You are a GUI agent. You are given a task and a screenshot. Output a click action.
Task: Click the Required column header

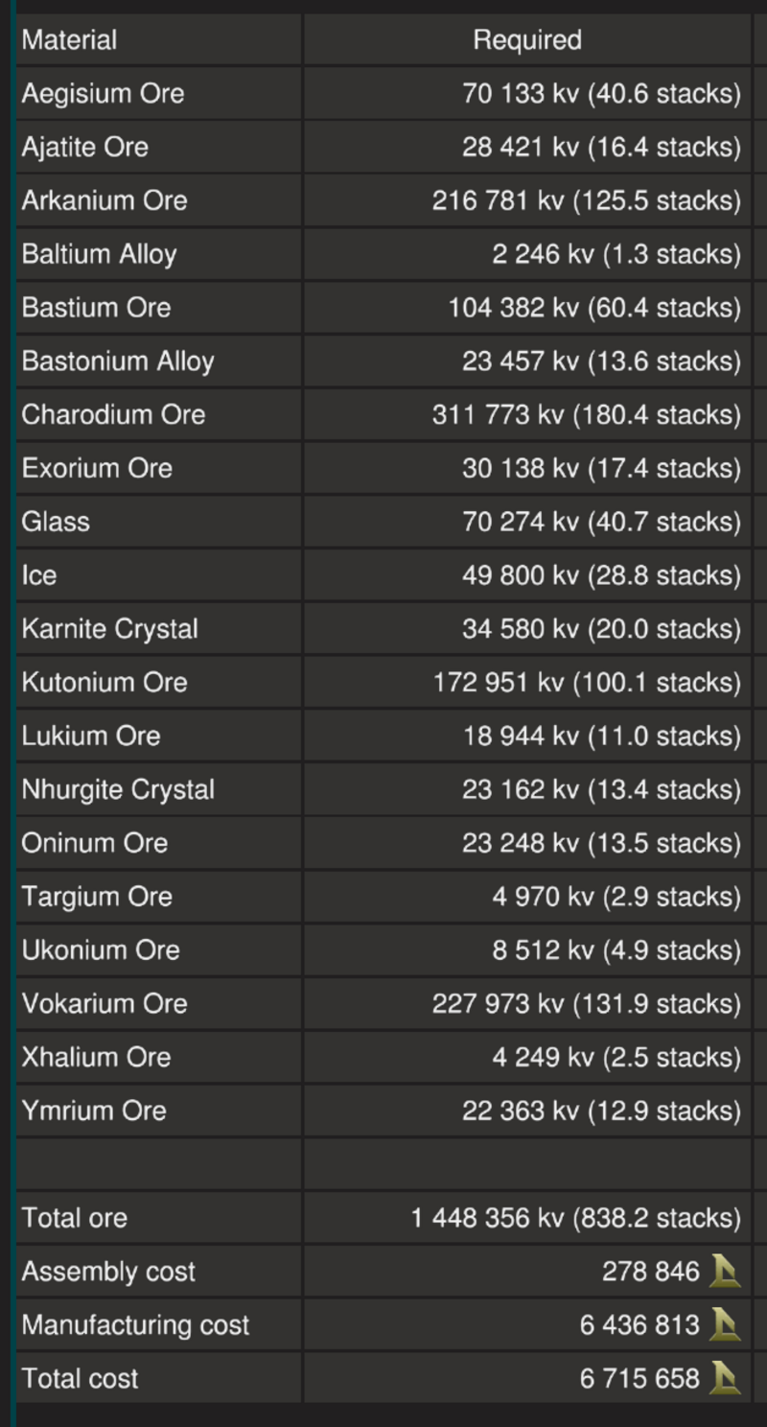click(527, 40)
